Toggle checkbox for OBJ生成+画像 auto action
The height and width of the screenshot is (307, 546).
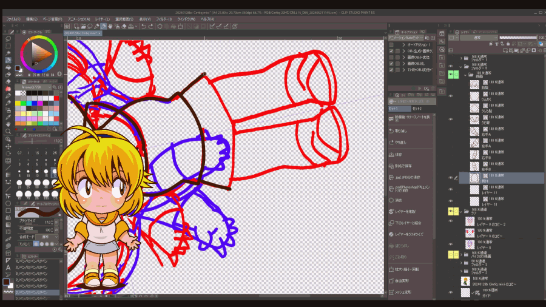(x=391, y=51)
